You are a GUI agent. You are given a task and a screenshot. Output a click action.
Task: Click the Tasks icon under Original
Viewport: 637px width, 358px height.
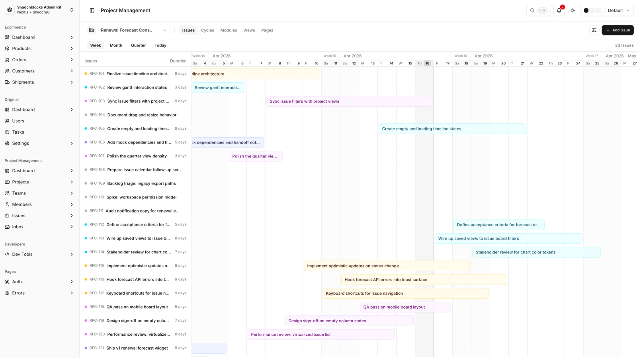pyautogui.click(x=7, y=132)
